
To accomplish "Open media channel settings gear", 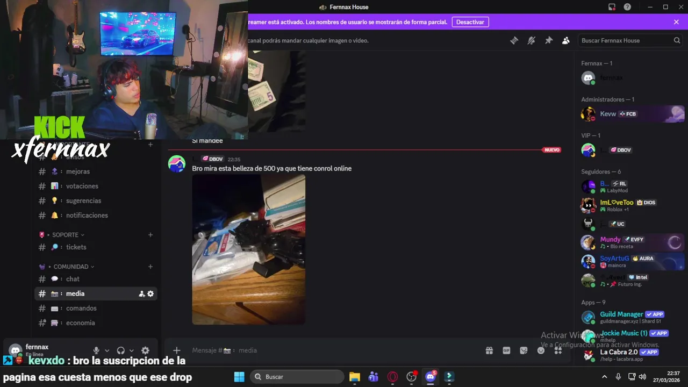I will point(150,294).
